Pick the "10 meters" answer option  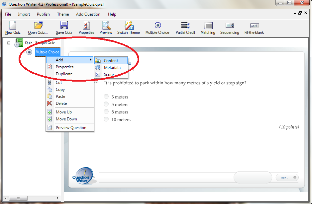coord(106,119)
